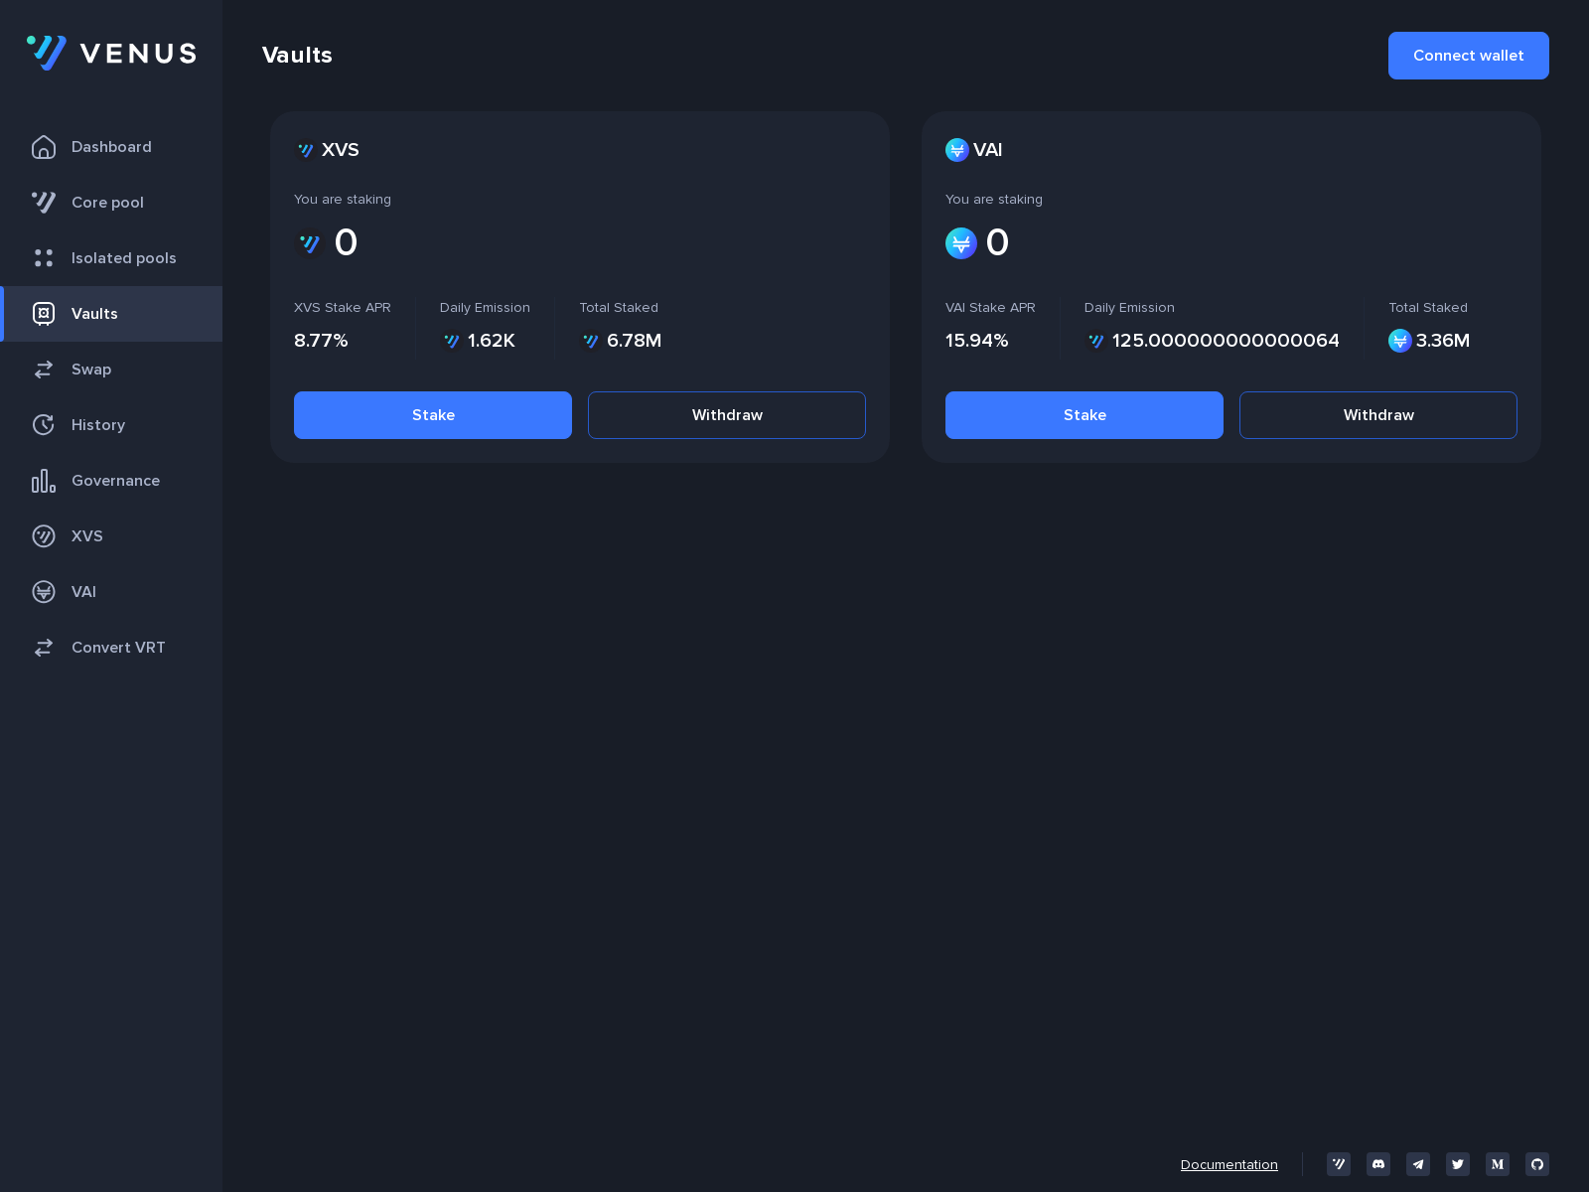Open the Documentation link
Viewport: 1589px width, 1192px height.
[x=1228, y=1164]
